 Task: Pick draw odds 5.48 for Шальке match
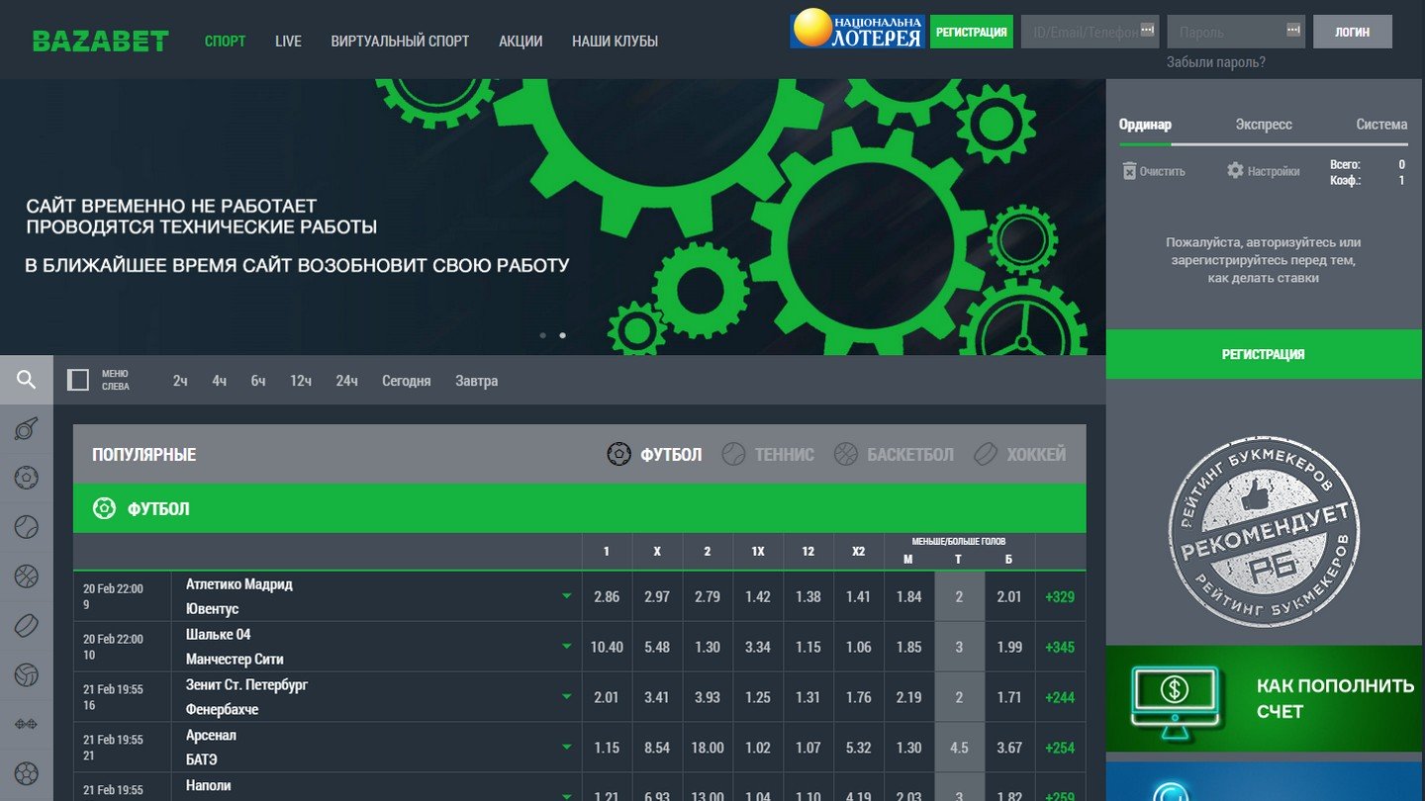click(x=657, y=647)
